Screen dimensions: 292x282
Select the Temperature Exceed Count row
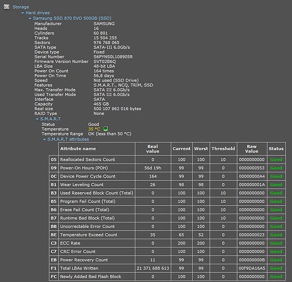click(x=167, y=235)
